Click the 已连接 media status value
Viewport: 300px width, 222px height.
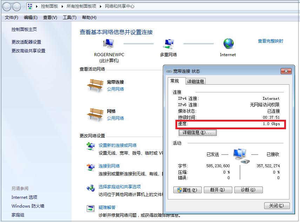point(273,111)
